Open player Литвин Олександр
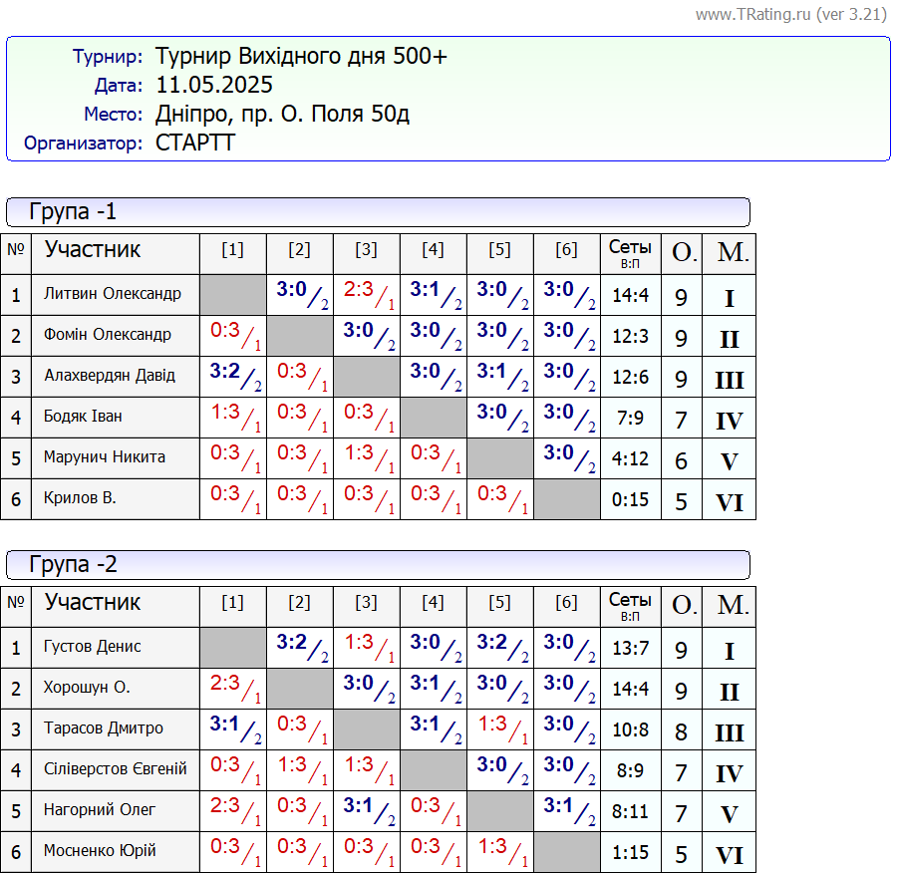This screenshot has height=873, width=897. click(x=113, y=294)
